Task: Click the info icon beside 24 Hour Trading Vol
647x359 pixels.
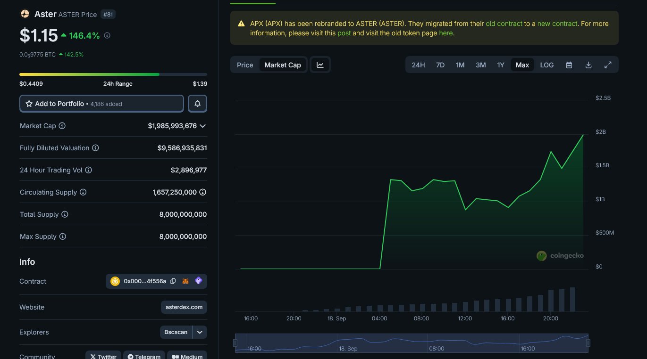Action: [x=88, y=170]
